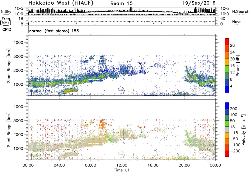The height and width of the screenshot is (172, 249).
Task: Click the "16" label on the Power colorbar
Action: [232, 66]
